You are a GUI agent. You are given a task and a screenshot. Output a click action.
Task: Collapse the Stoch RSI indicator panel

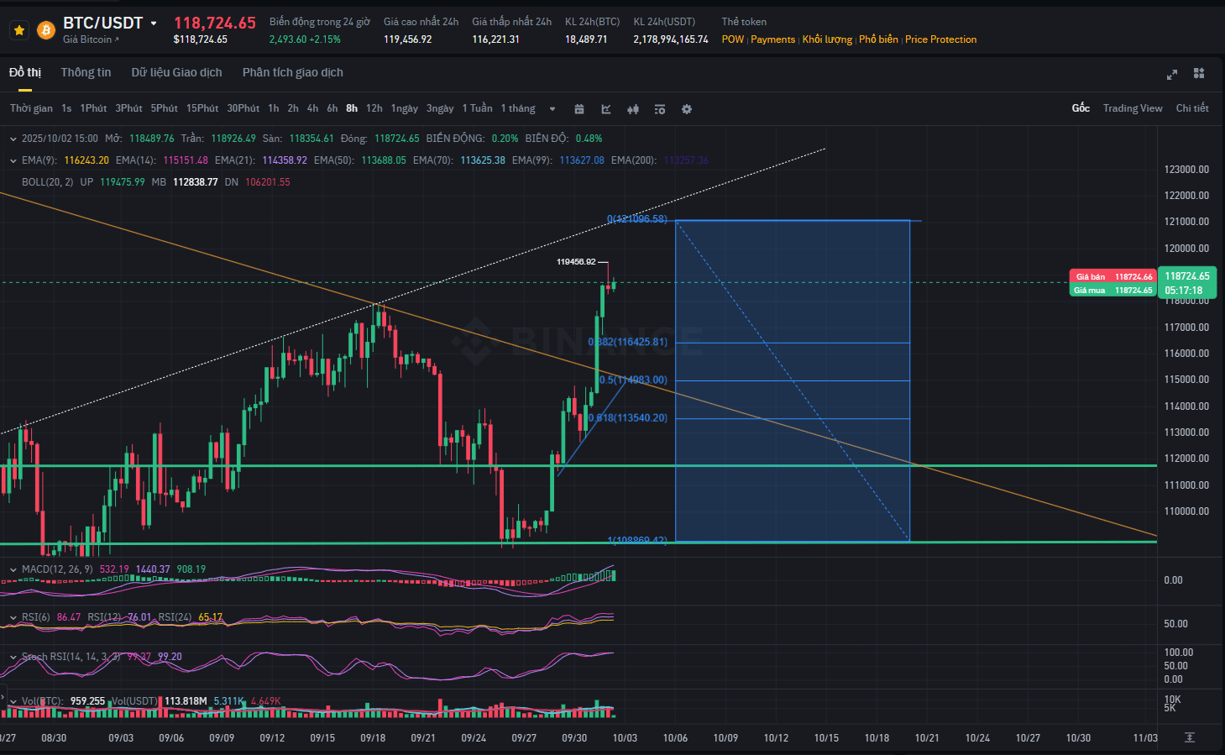[13, 657]
